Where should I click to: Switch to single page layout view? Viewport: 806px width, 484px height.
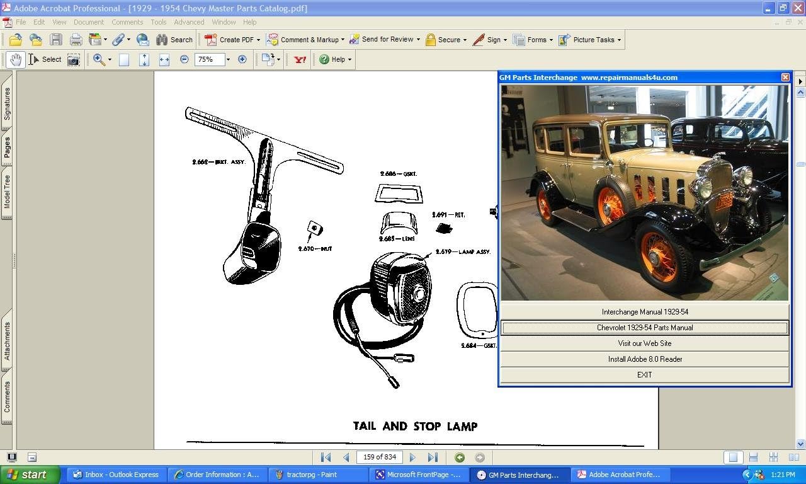pos(732,458)
